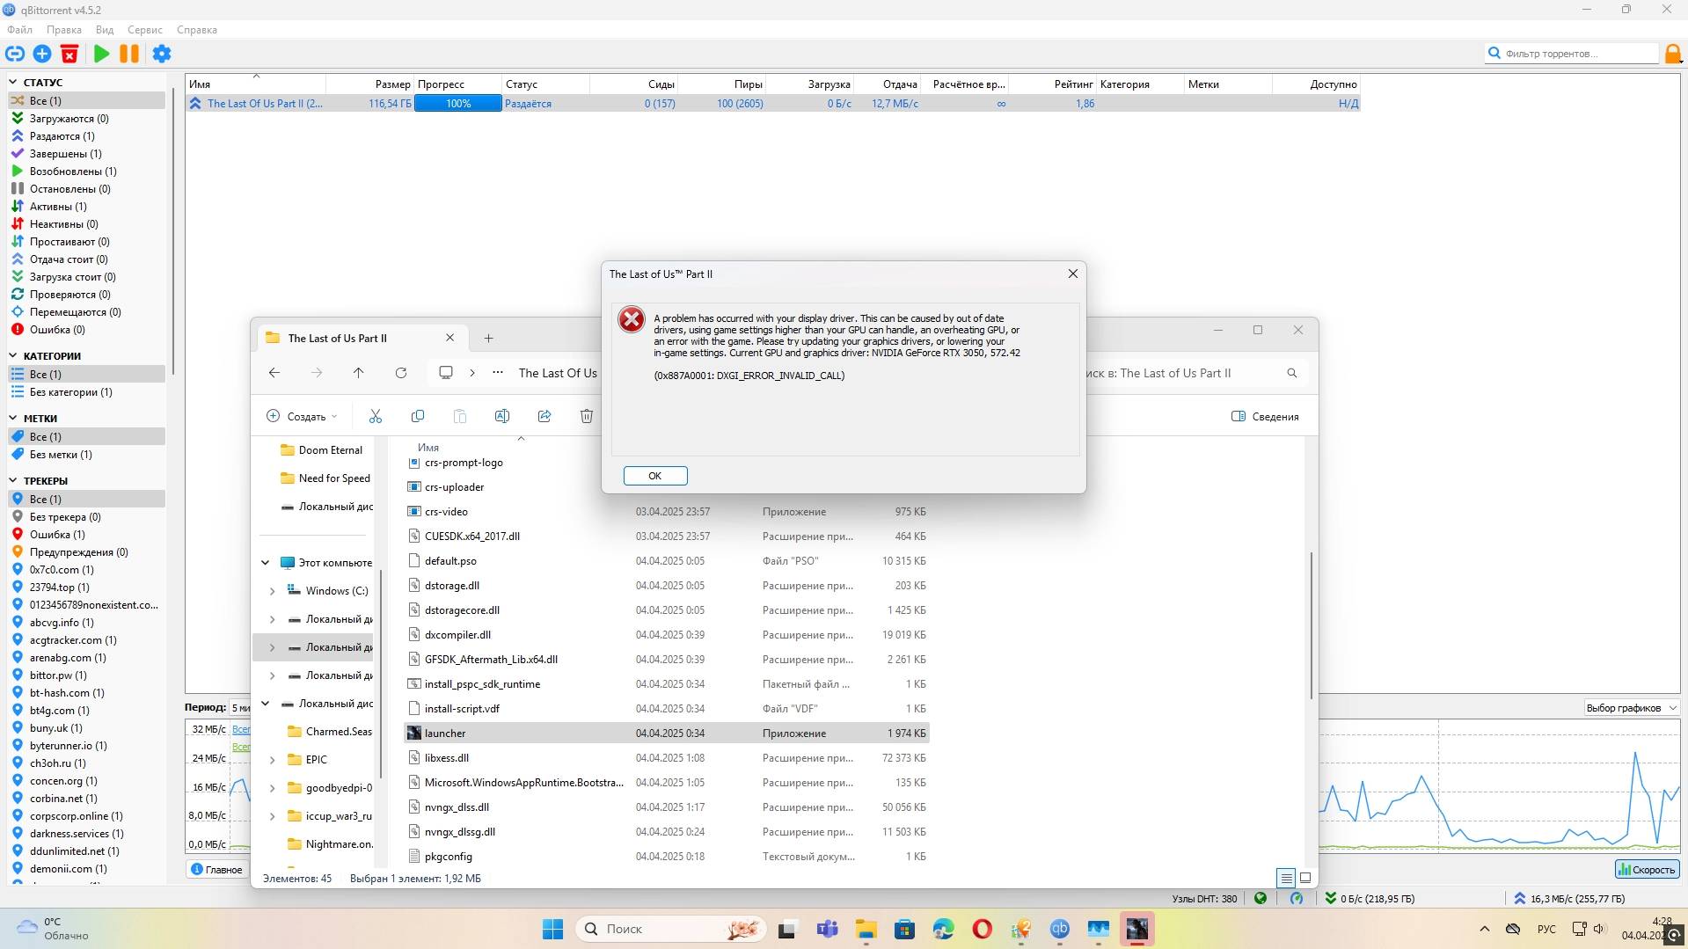Click the search magnifier in Explorer search box
Screen dimensions: 1688x949
(1291, 373)
